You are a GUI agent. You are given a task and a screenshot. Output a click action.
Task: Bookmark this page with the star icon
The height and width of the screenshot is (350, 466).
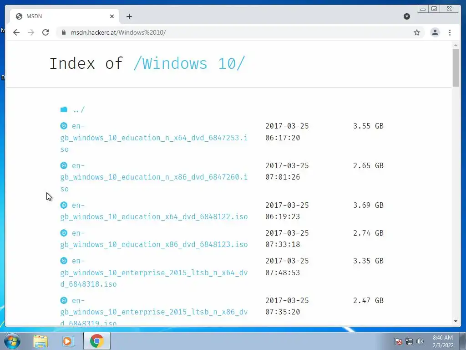(417, 32)
